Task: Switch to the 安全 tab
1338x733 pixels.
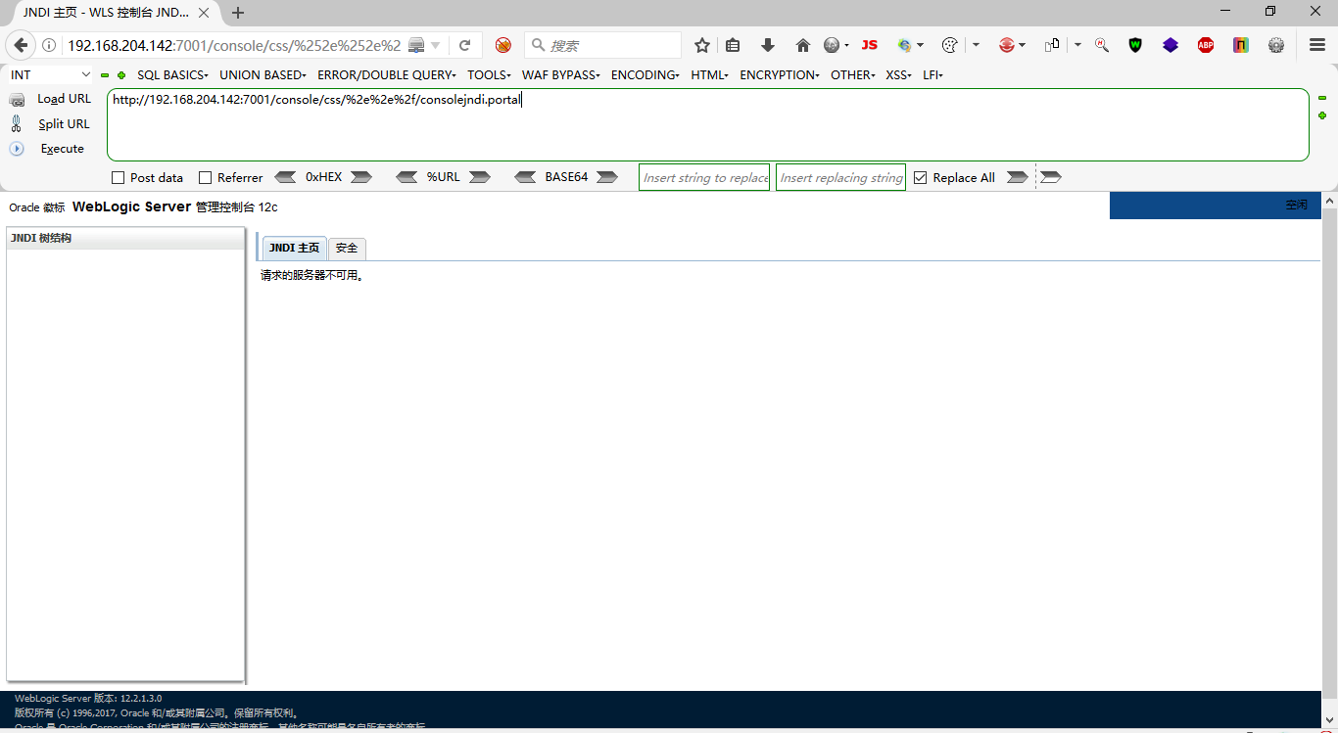Action: (347, 248)
